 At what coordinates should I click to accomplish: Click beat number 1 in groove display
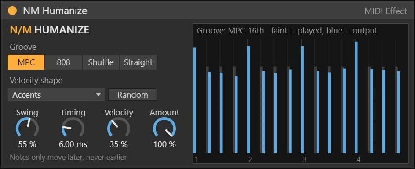click(196, 159)
